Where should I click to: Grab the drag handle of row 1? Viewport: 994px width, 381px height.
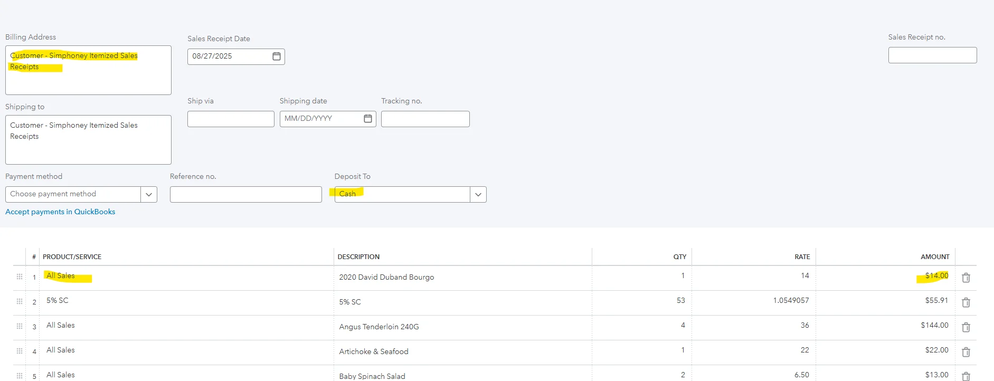[x=20, y=277]
